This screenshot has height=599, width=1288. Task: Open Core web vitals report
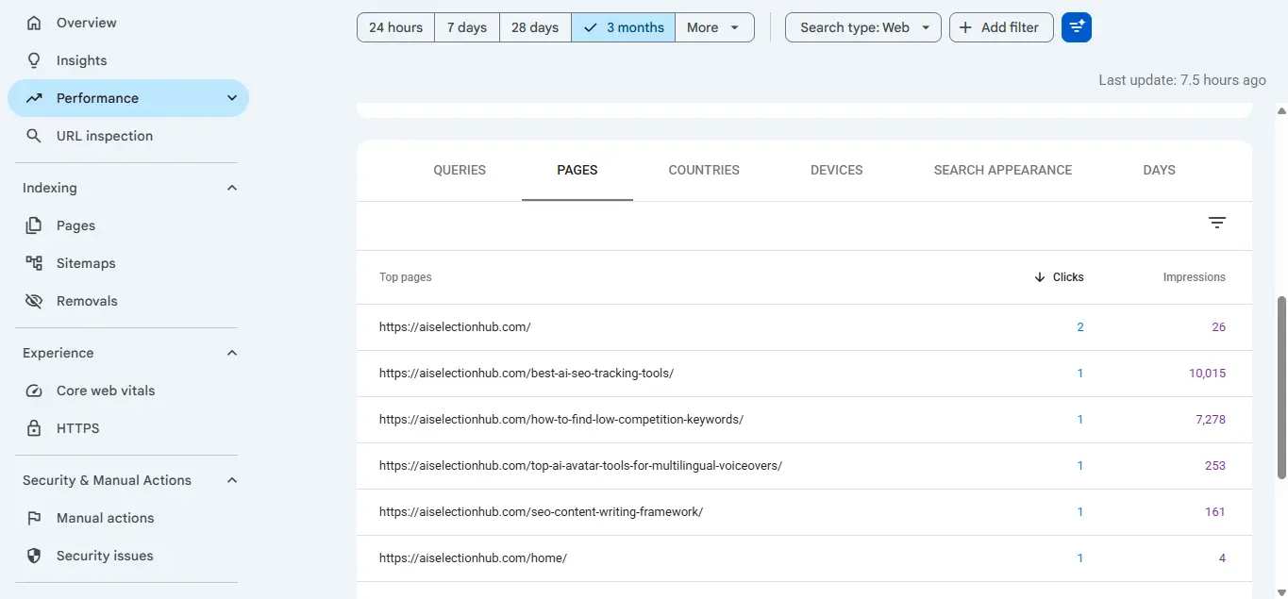106,391
